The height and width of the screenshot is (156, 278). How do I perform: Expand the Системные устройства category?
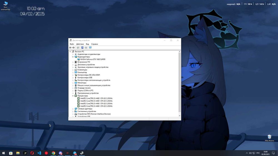point(73,111)
